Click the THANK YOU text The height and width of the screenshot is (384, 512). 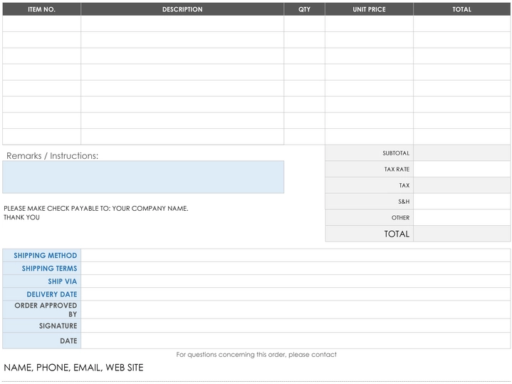pyautogui.click(x=21, y=217)
